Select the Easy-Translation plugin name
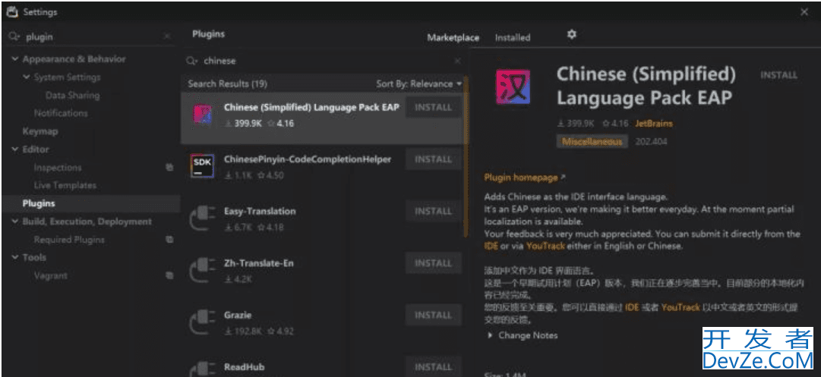The width and height of the screenshot is (821, 377). pyautogui.click(x=260, y=211)
